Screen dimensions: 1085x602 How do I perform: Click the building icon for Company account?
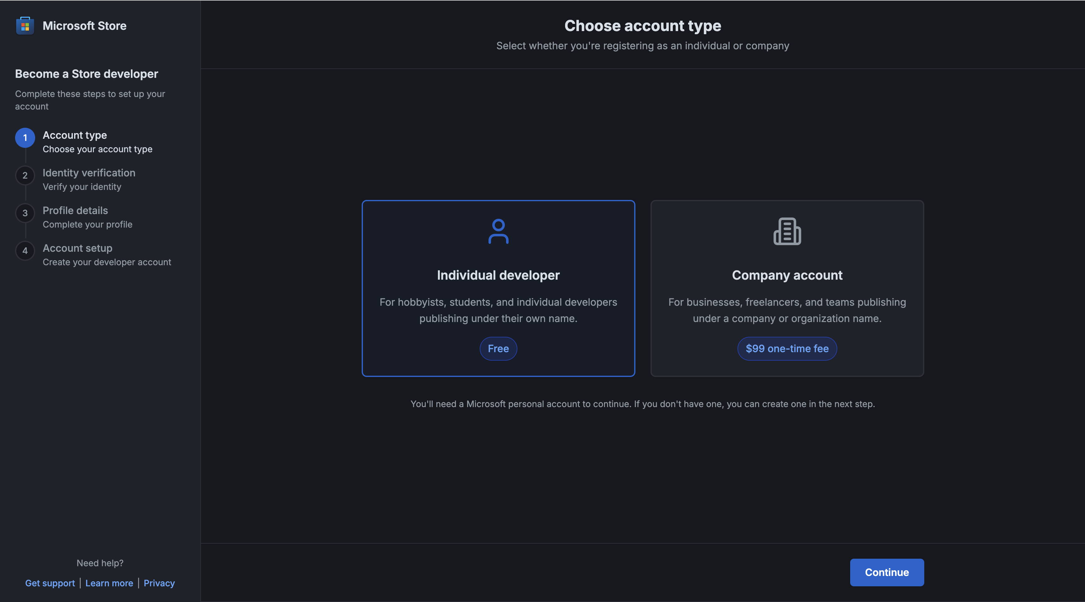coord(787,231)
